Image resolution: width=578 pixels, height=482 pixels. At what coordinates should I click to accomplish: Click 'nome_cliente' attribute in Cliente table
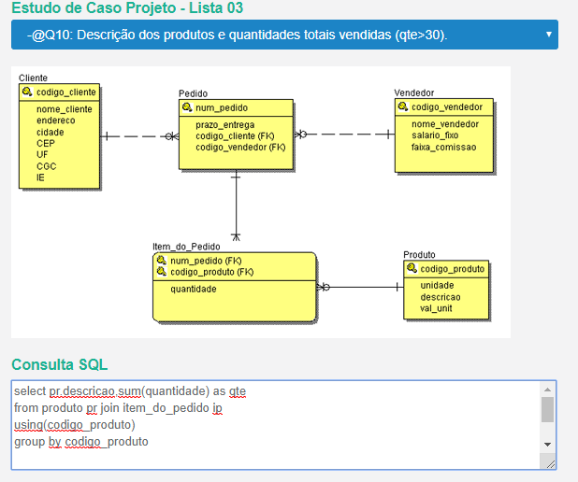click(x=65, y=109)
